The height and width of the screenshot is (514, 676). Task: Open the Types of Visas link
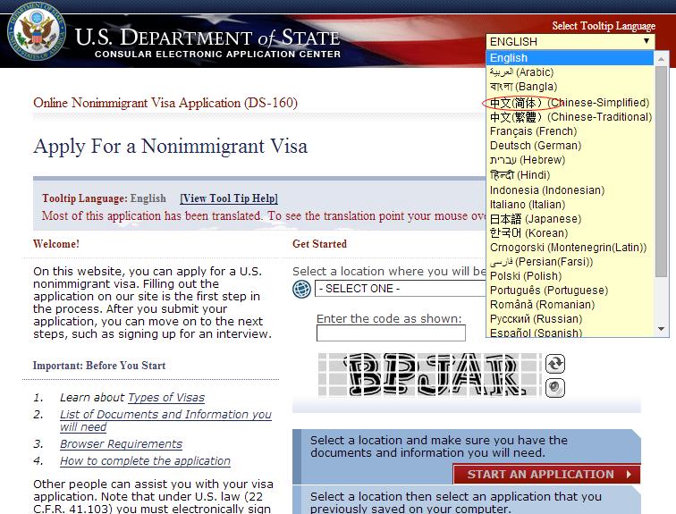coord(166,397)
